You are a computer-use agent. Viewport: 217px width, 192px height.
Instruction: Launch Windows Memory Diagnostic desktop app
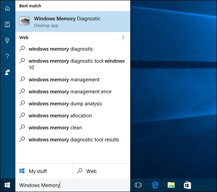(73, 22)
